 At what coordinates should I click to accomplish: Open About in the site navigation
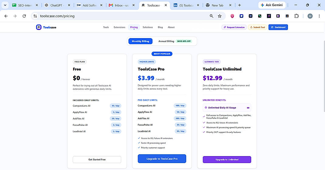pos(171,27)
